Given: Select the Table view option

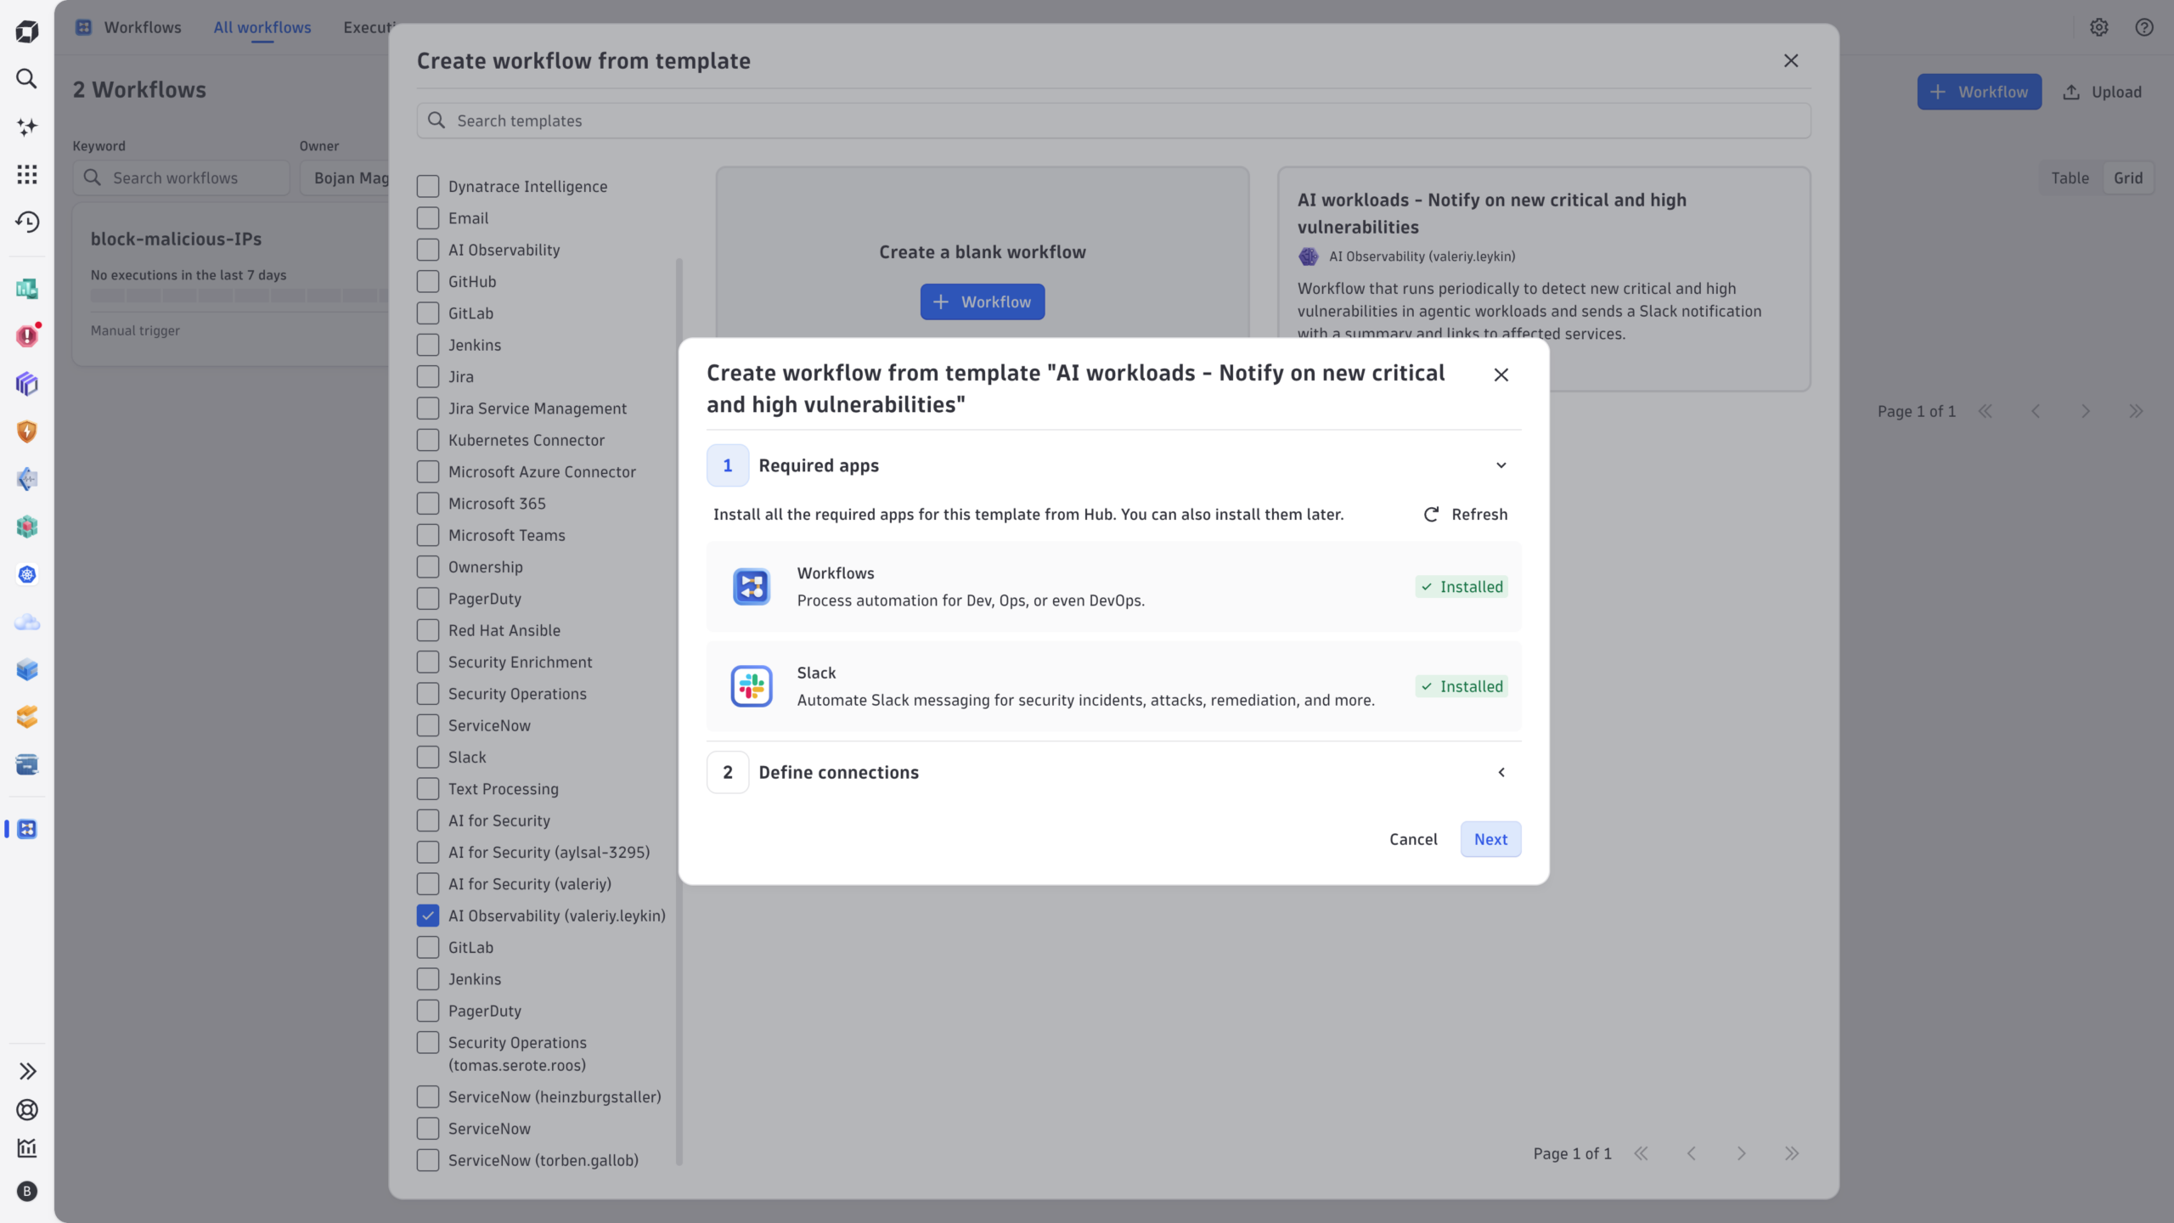Looking at the screenshot, I should tap(2070, 178).
